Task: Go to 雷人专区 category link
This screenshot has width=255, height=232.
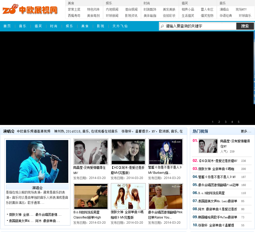Action: tap(207, 9)
